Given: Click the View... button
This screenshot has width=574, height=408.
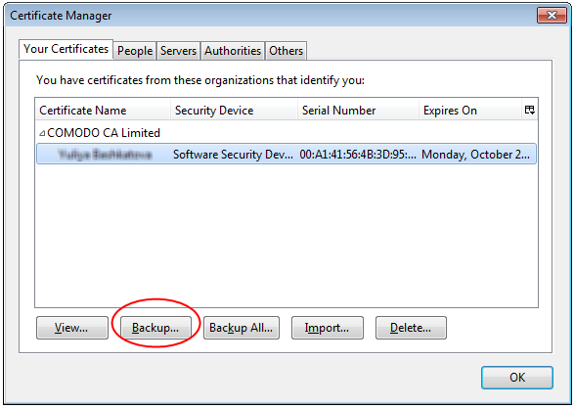Looking at the screenshot, I should coord(72,328).
